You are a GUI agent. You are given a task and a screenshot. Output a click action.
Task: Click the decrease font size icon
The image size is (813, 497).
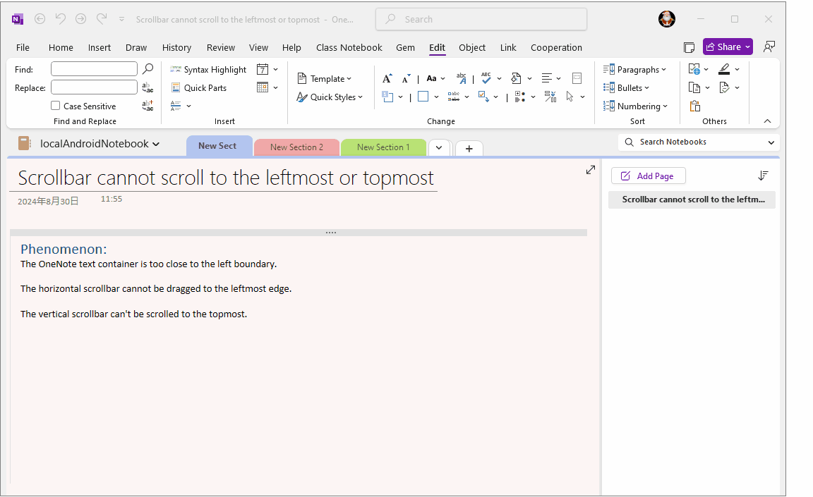406,79
